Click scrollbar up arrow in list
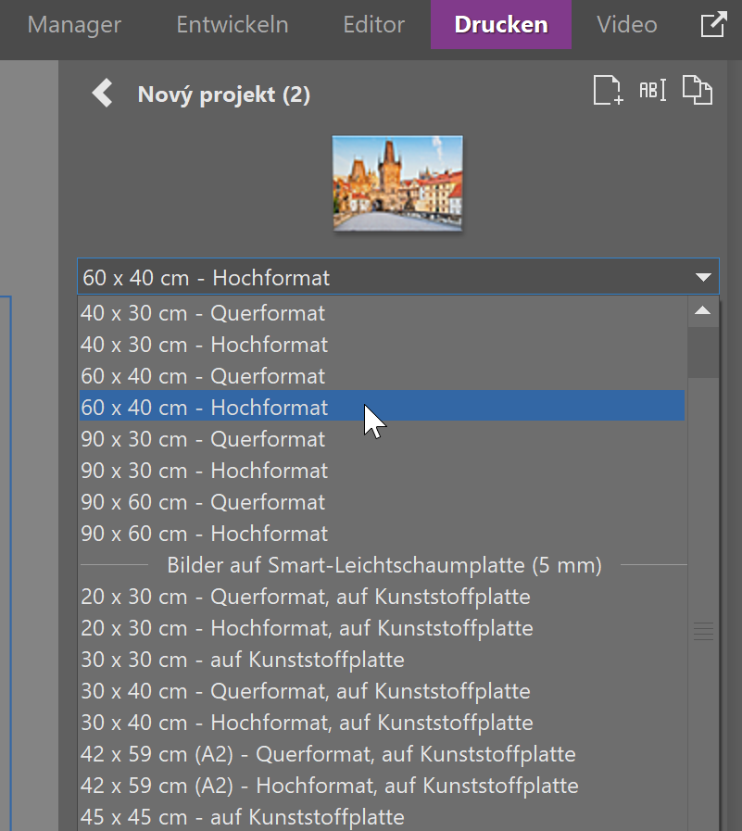 pos(703,311)
